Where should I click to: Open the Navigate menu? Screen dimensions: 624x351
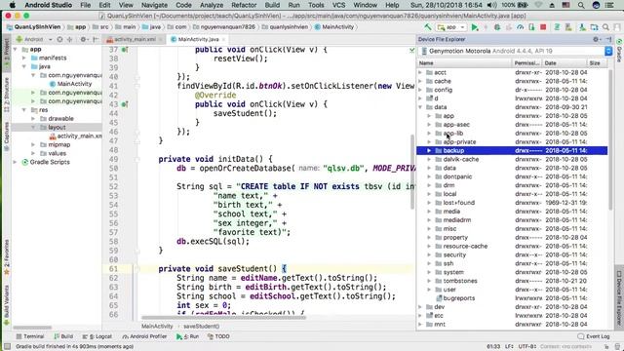154,5
